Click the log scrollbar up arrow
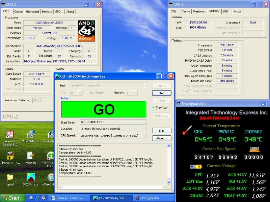 point(169,146)
